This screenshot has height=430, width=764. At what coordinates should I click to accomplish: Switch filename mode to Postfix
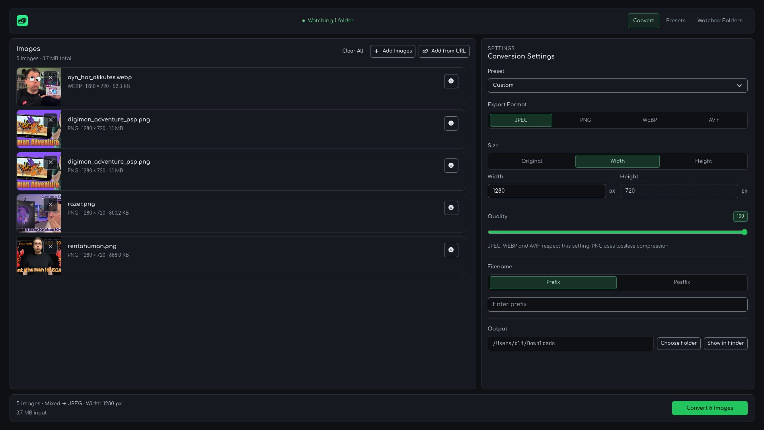coord(682,283)
